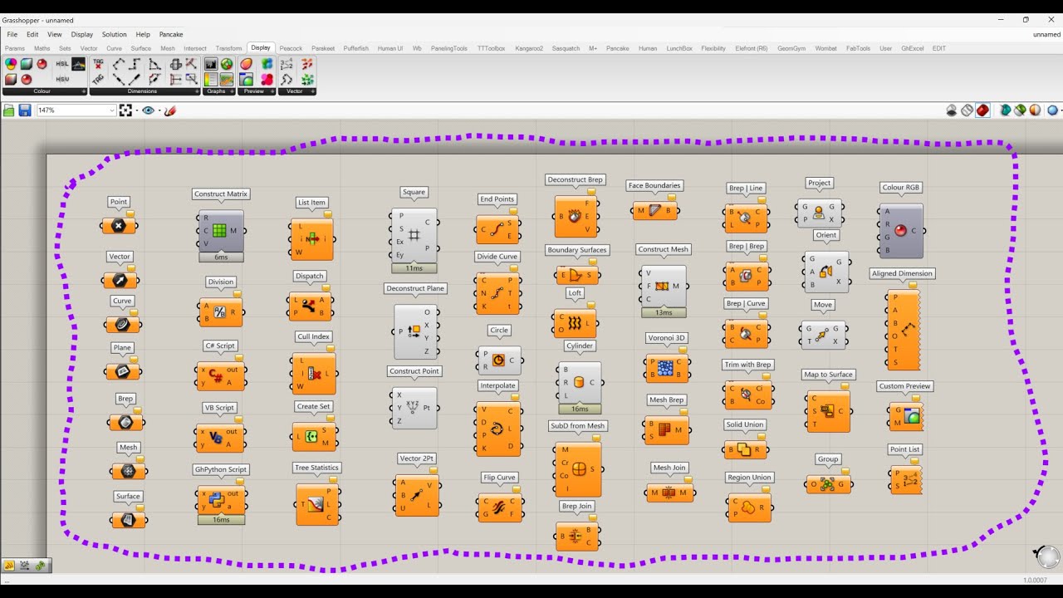
Task: Click the zoom extents icon in canvas toolbar
Action: coord(125,110)
